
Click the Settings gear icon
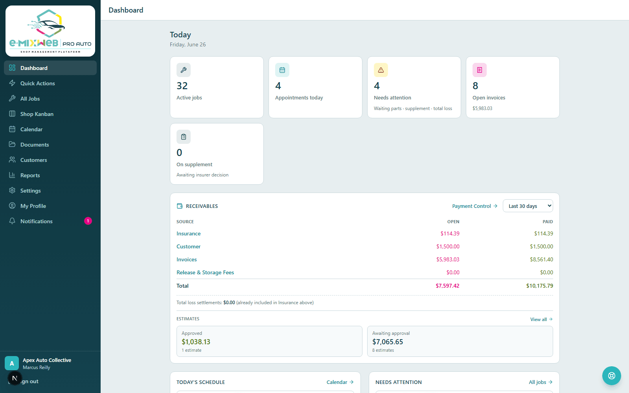[12, 190]
